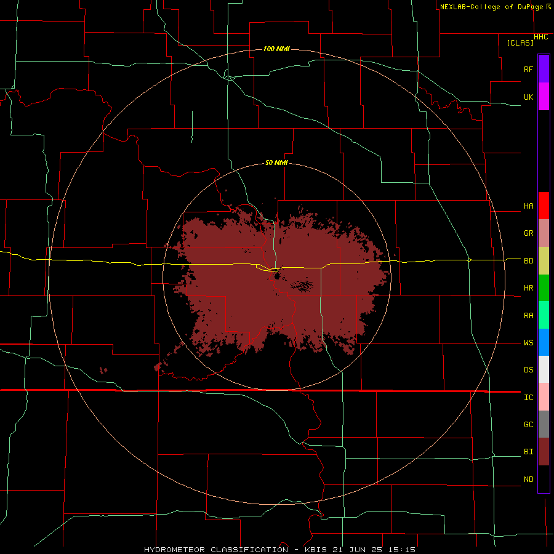The image size is (554, 554).
Task: Click the dark red BI legend swatch
Action: coord(544,452)
